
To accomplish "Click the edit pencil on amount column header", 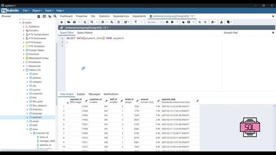I will pos(158,101).
